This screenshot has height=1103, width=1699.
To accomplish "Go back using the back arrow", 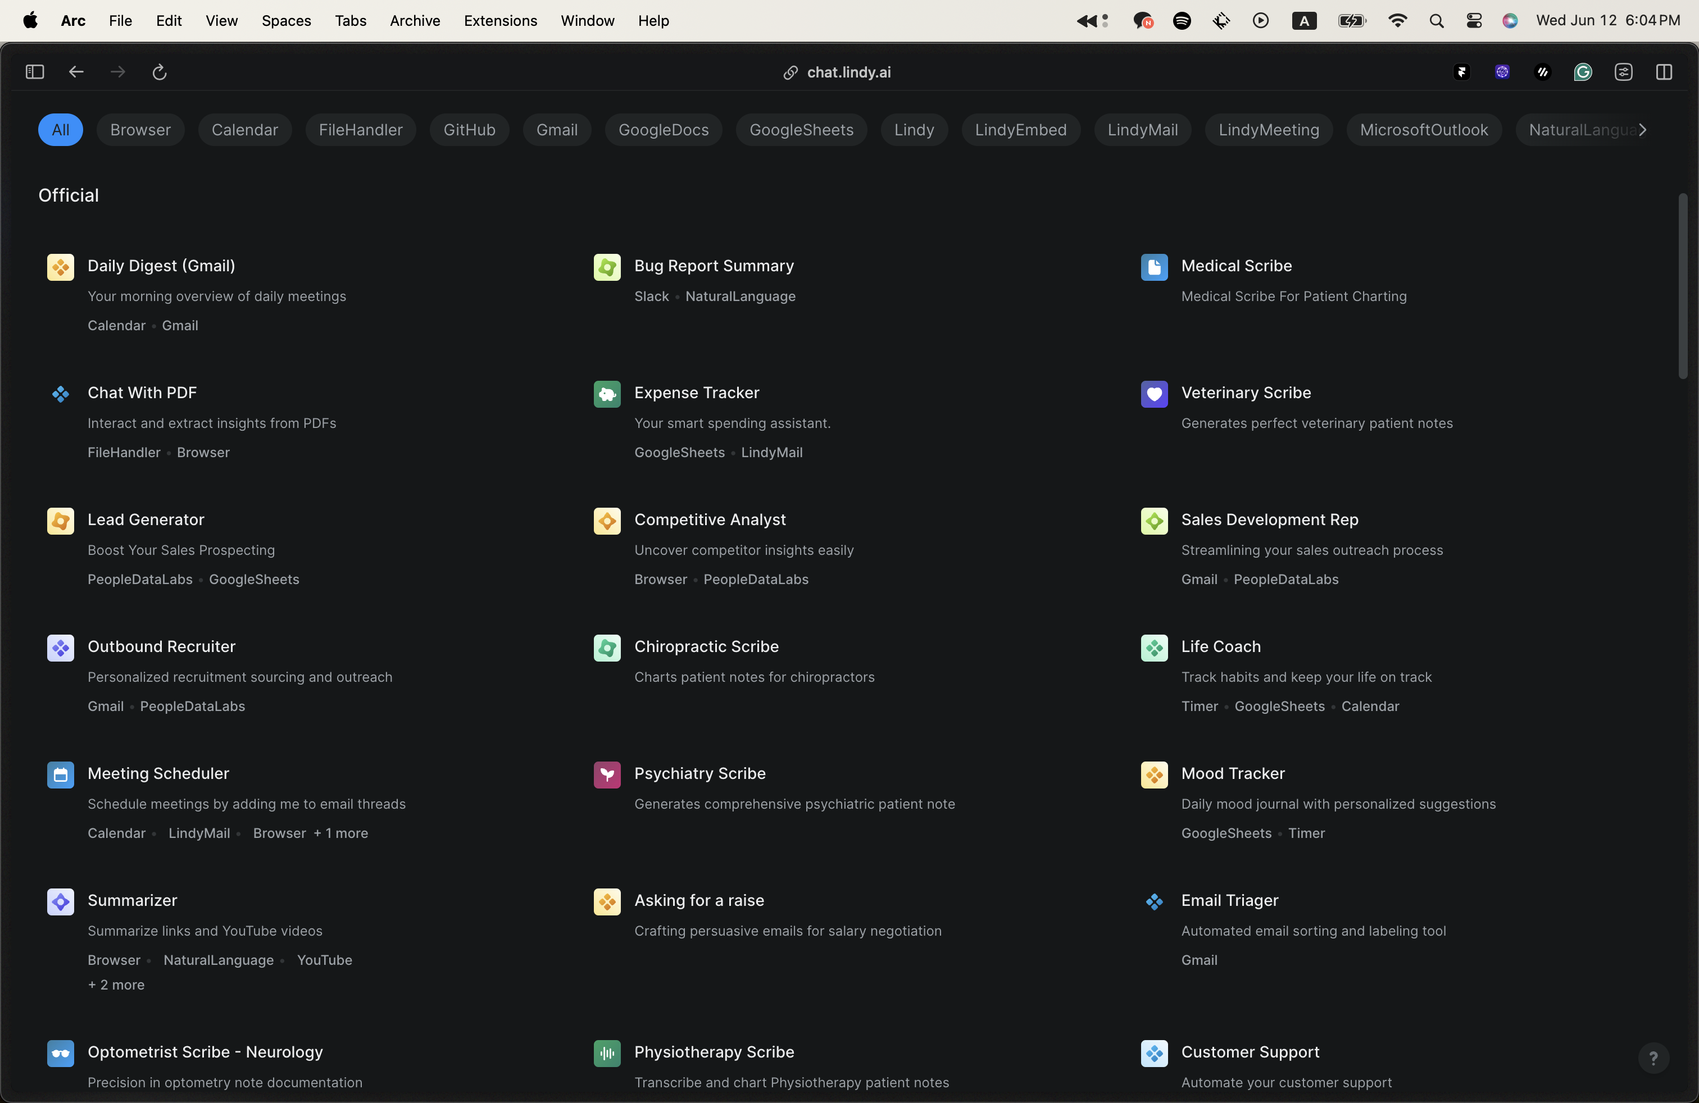I will point(76,72).
